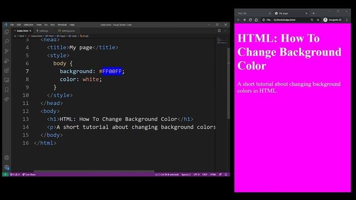
Task: Select the My page browser tab
Action: pyautogui.click(x=290, y=13)
